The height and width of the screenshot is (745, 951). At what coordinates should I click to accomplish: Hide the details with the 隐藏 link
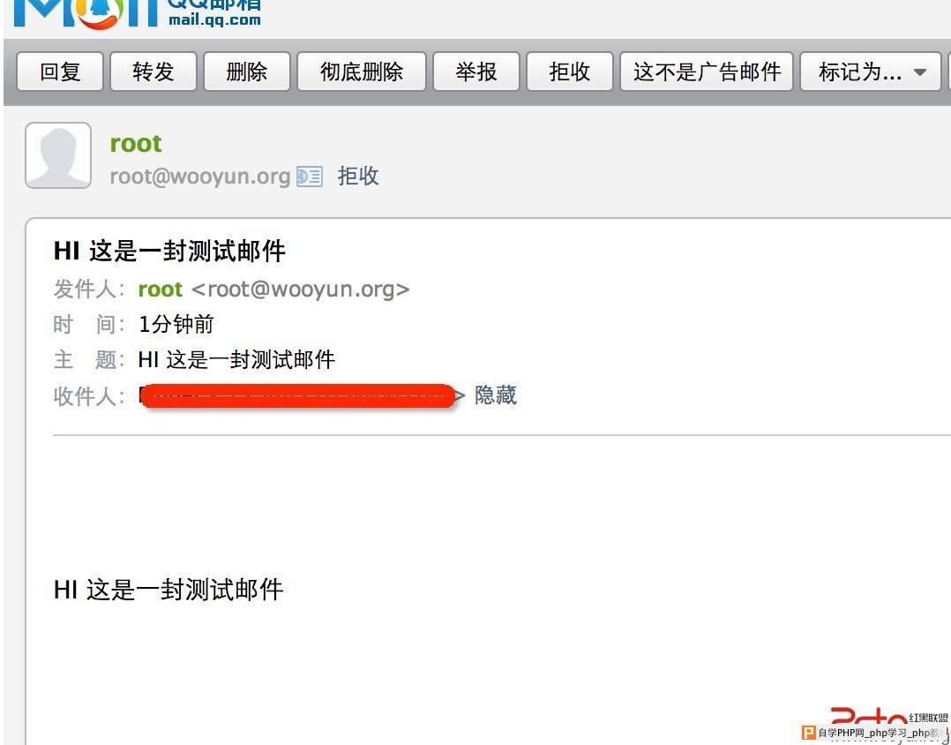pyautogui.click(x=496, y=395)
